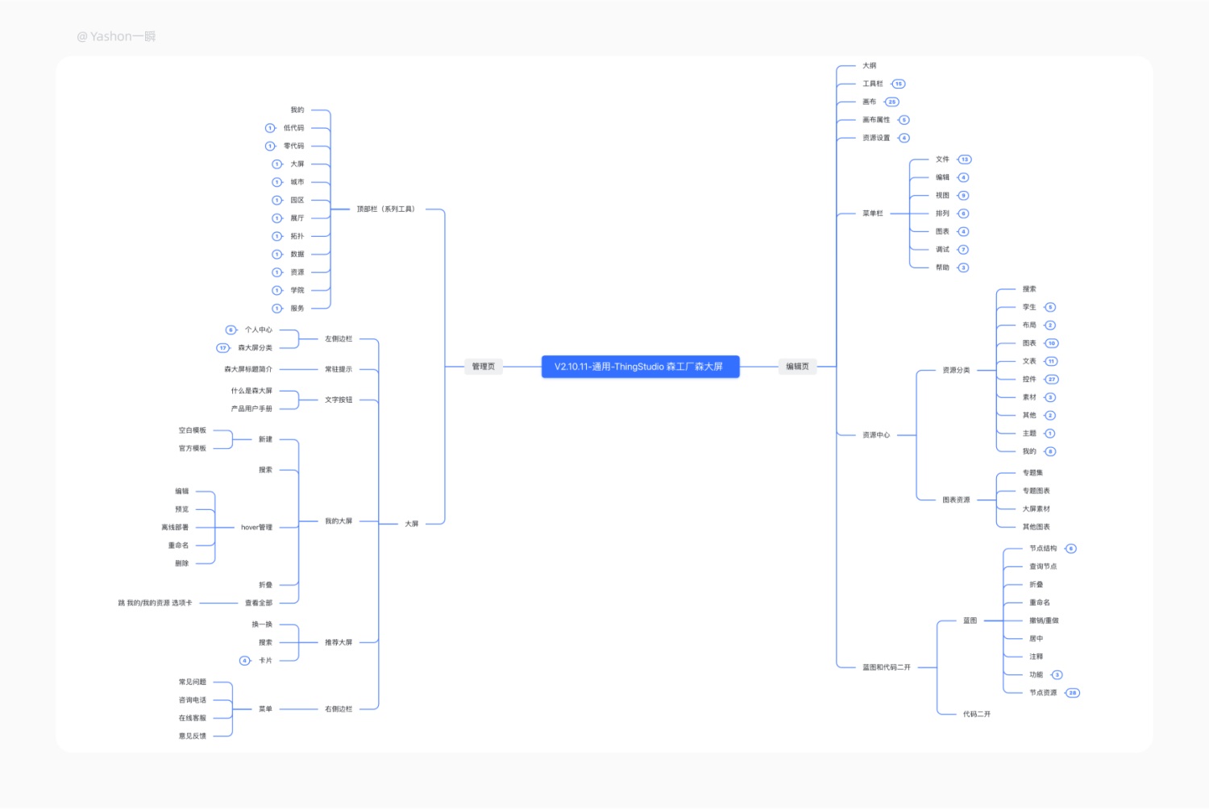Select the 蓝图 node

[970, 620]
